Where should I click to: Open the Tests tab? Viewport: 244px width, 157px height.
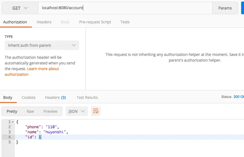click(125, 22)
